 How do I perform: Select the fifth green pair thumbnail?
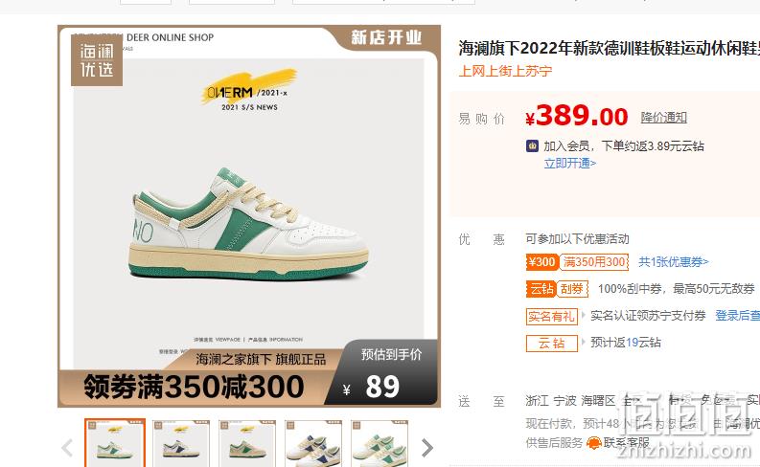click(x=380, y=443)
